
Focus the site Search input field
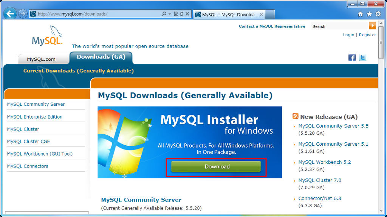coord(339,26)
